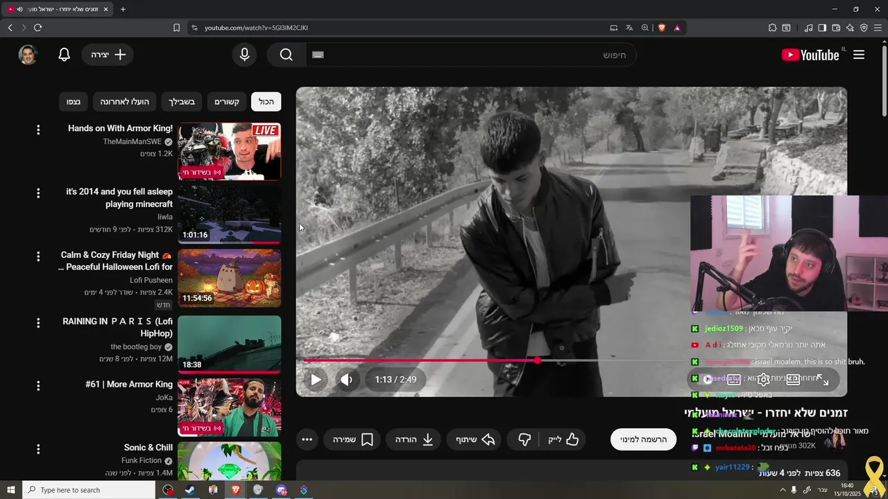
Task: Click the 1:13 / 2:49 time display
Action: click(x=395, y=380)
